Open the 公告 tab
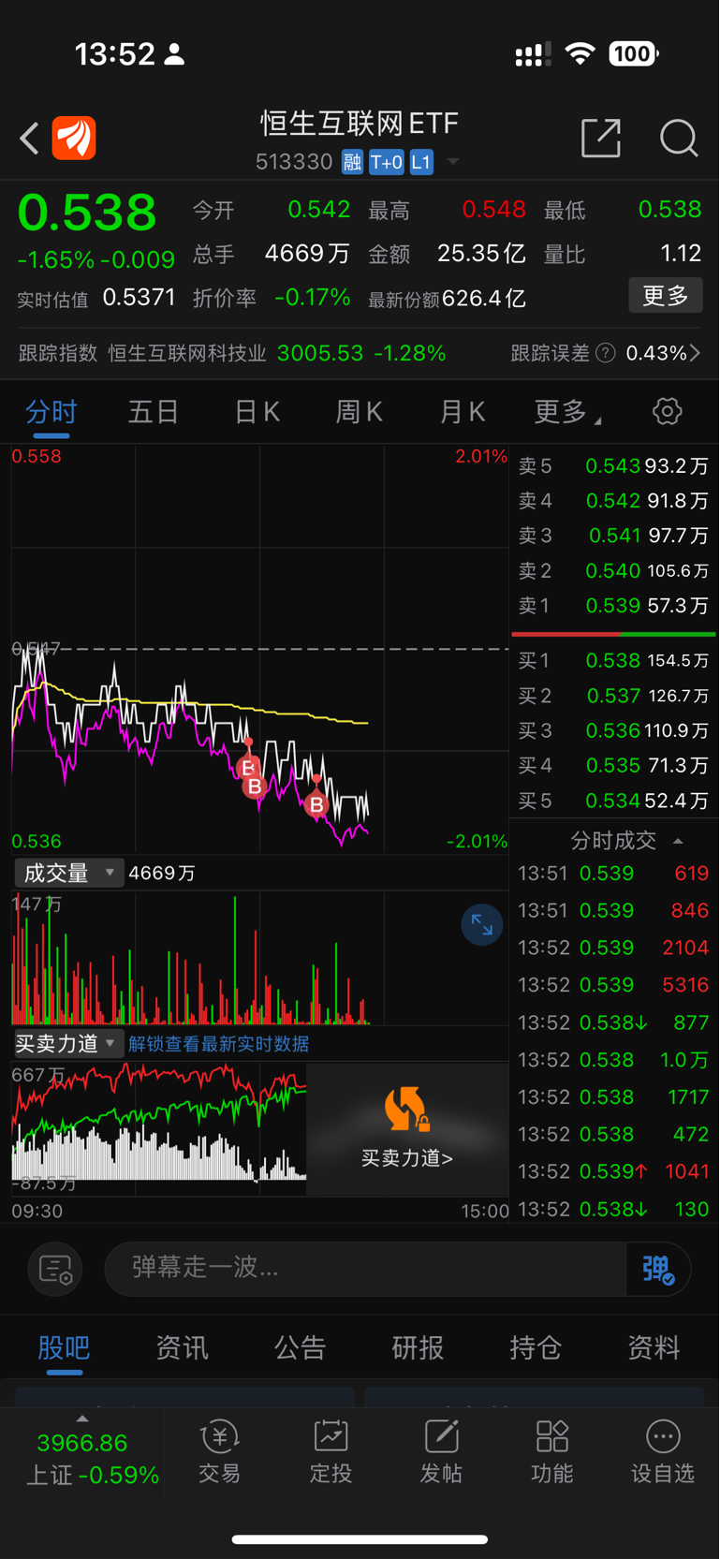Viewport: 720px width, 1559px height. pos(300,1347)
